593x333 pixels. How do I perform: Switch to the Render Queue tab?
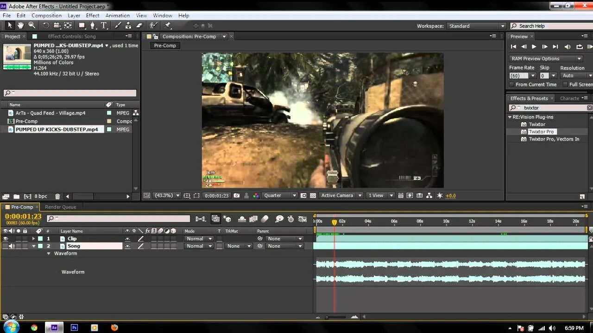(60, 207)
